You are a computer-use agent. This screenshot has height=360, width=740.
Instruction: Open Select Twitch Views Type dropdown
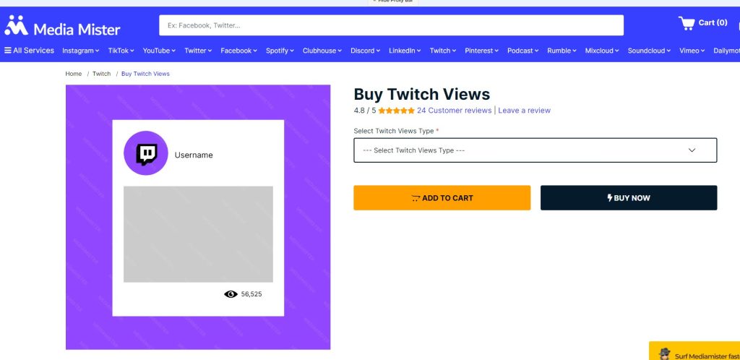point(535,150)
